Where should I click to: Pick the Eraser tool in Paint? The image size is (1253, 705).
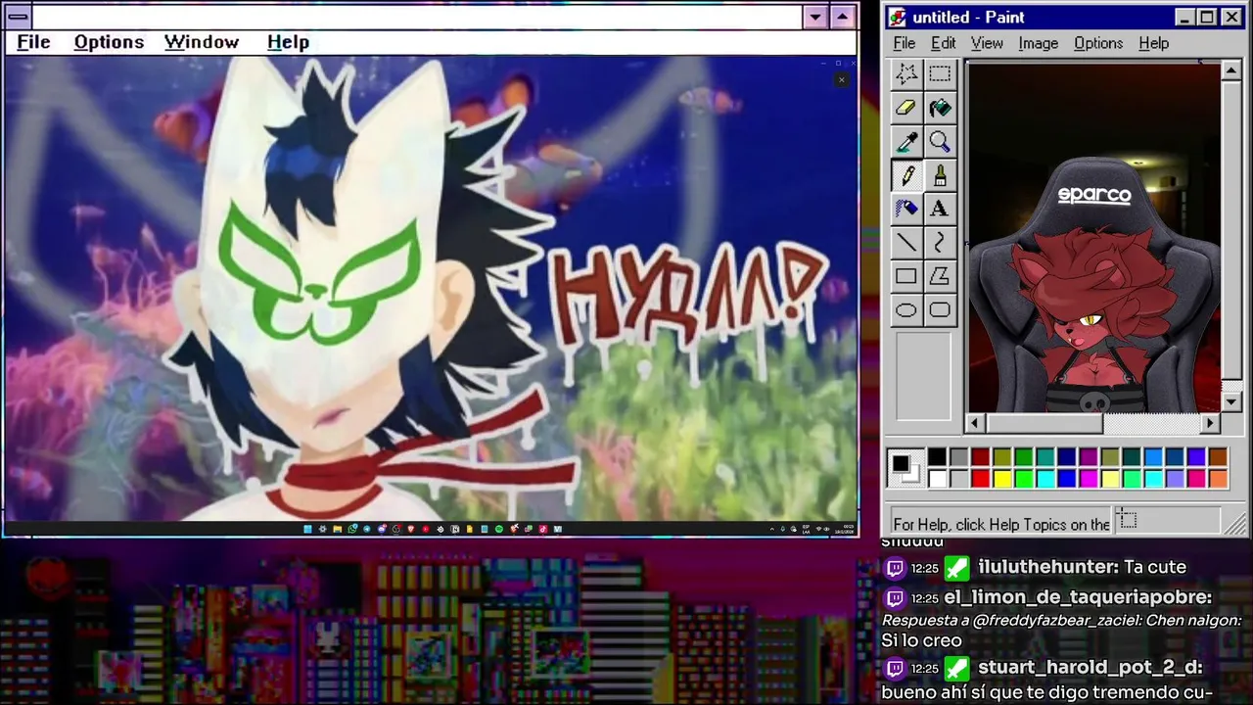[x=906, y=108]
